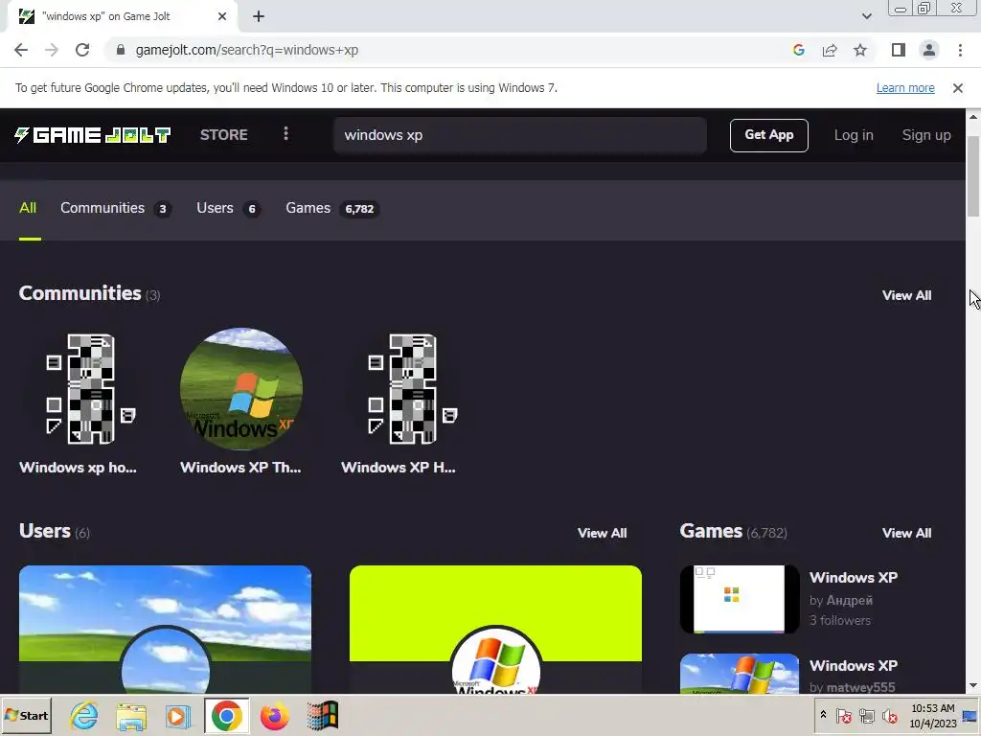
Task: Click the Google icon in address bar
Action: point(798,50)
